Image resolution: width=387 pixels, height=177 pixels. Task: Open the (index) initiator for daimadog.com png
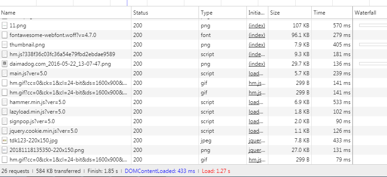pos(257,64)
